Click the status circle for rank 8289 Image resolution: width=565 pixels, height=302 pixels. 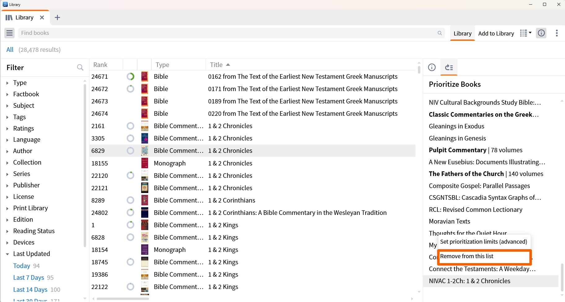pos(131,200)
